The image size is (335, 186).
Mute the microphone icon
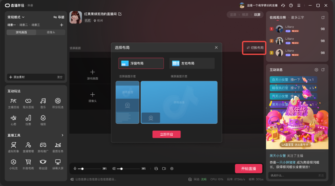point(75,169)
